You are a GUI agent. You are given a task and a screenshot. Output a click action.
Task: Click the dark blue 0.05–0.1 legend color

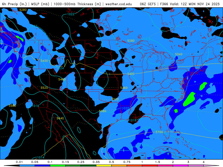pyautogui.click(x=42, y=166)
